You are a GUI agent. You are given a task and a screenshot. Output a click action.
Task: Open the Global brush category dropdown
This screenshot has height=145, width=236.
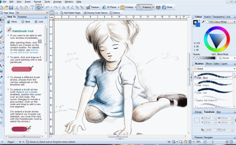click(214, 69)
